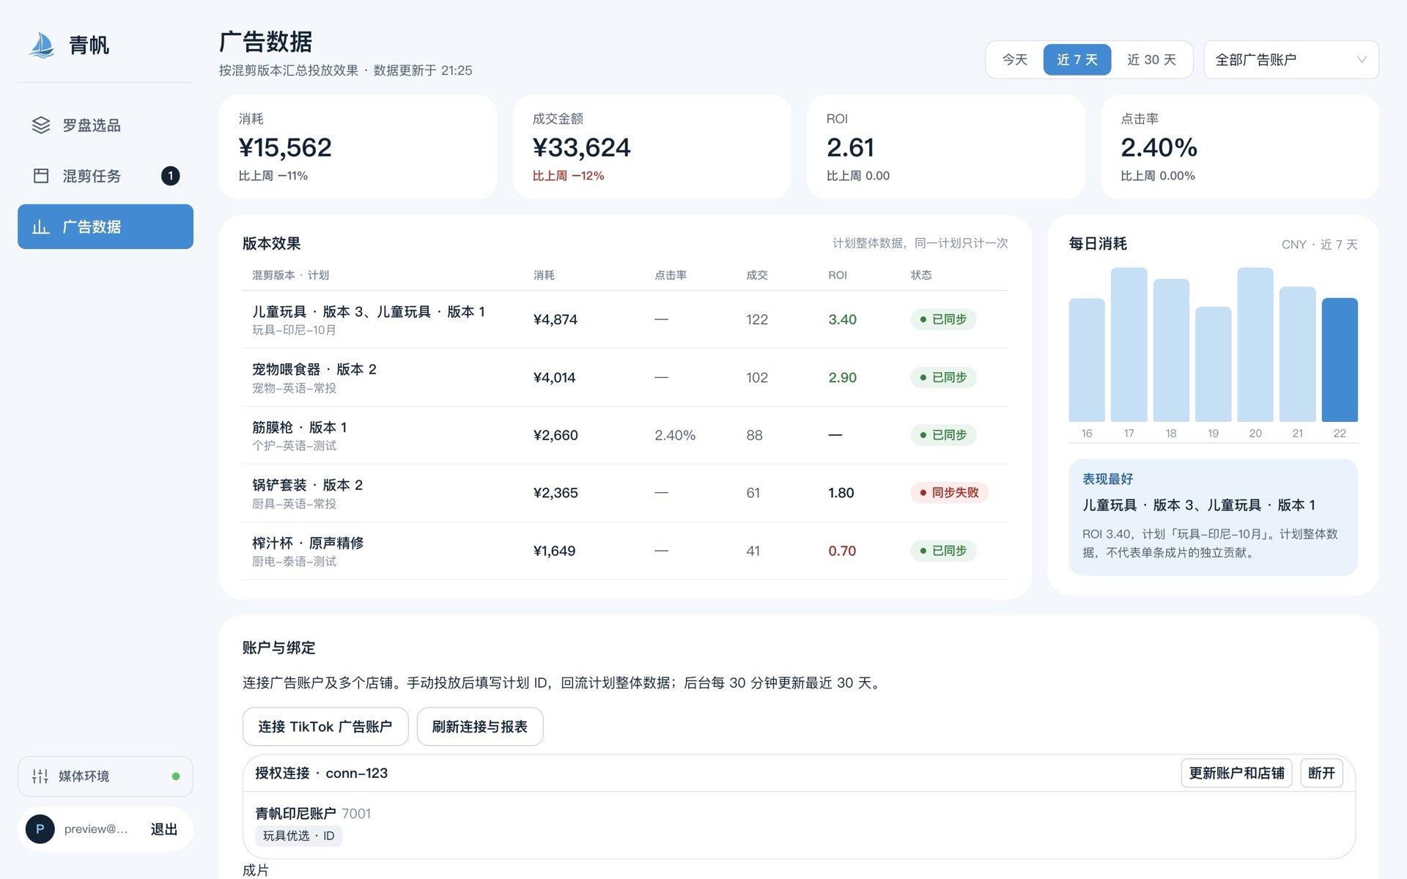Click the 2.40% click rate in 筋膜枪 row
This screenshot has height=879, width=1407.
[675, 435]
